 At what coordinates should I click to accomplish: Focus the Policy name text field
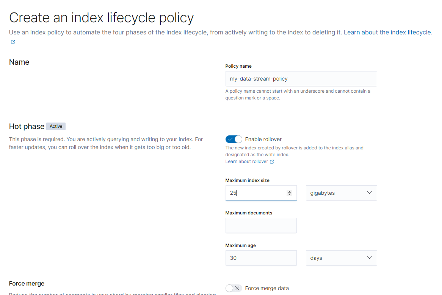coord(301,79)
